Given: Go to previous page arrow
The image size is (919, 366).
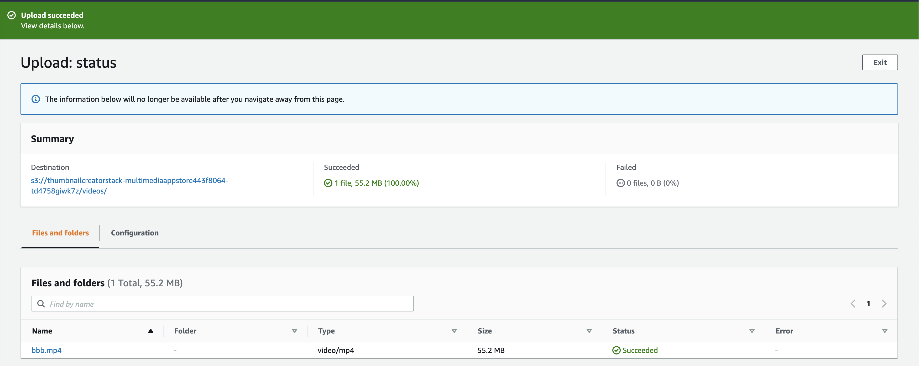Looking at the screenshot, I should pos(853,304).
